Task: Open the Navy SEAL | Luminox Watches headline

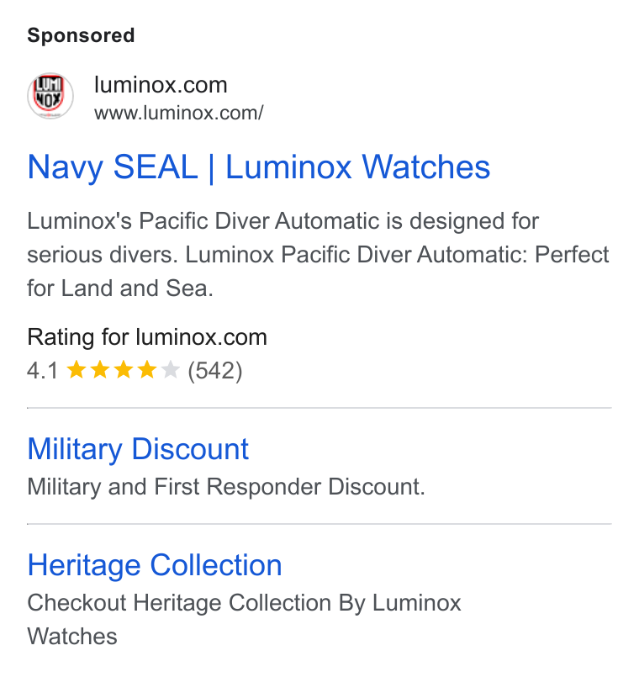Action: point(259,167)
